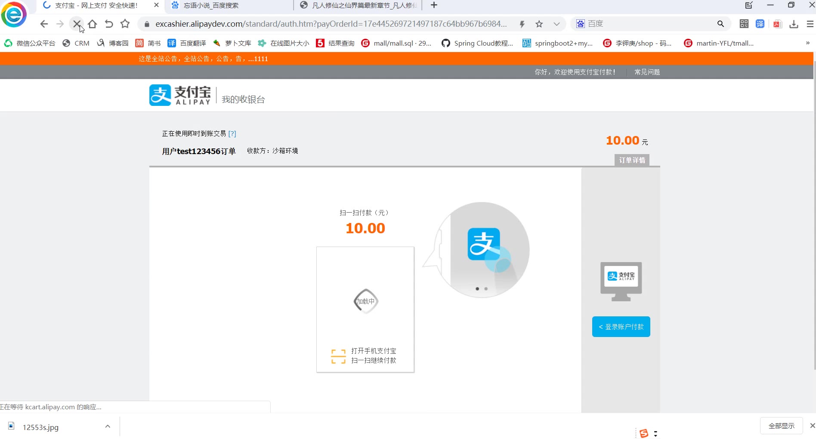Click the 登录账户付款 button
816x439 pixels.
(x=621, y=327)
